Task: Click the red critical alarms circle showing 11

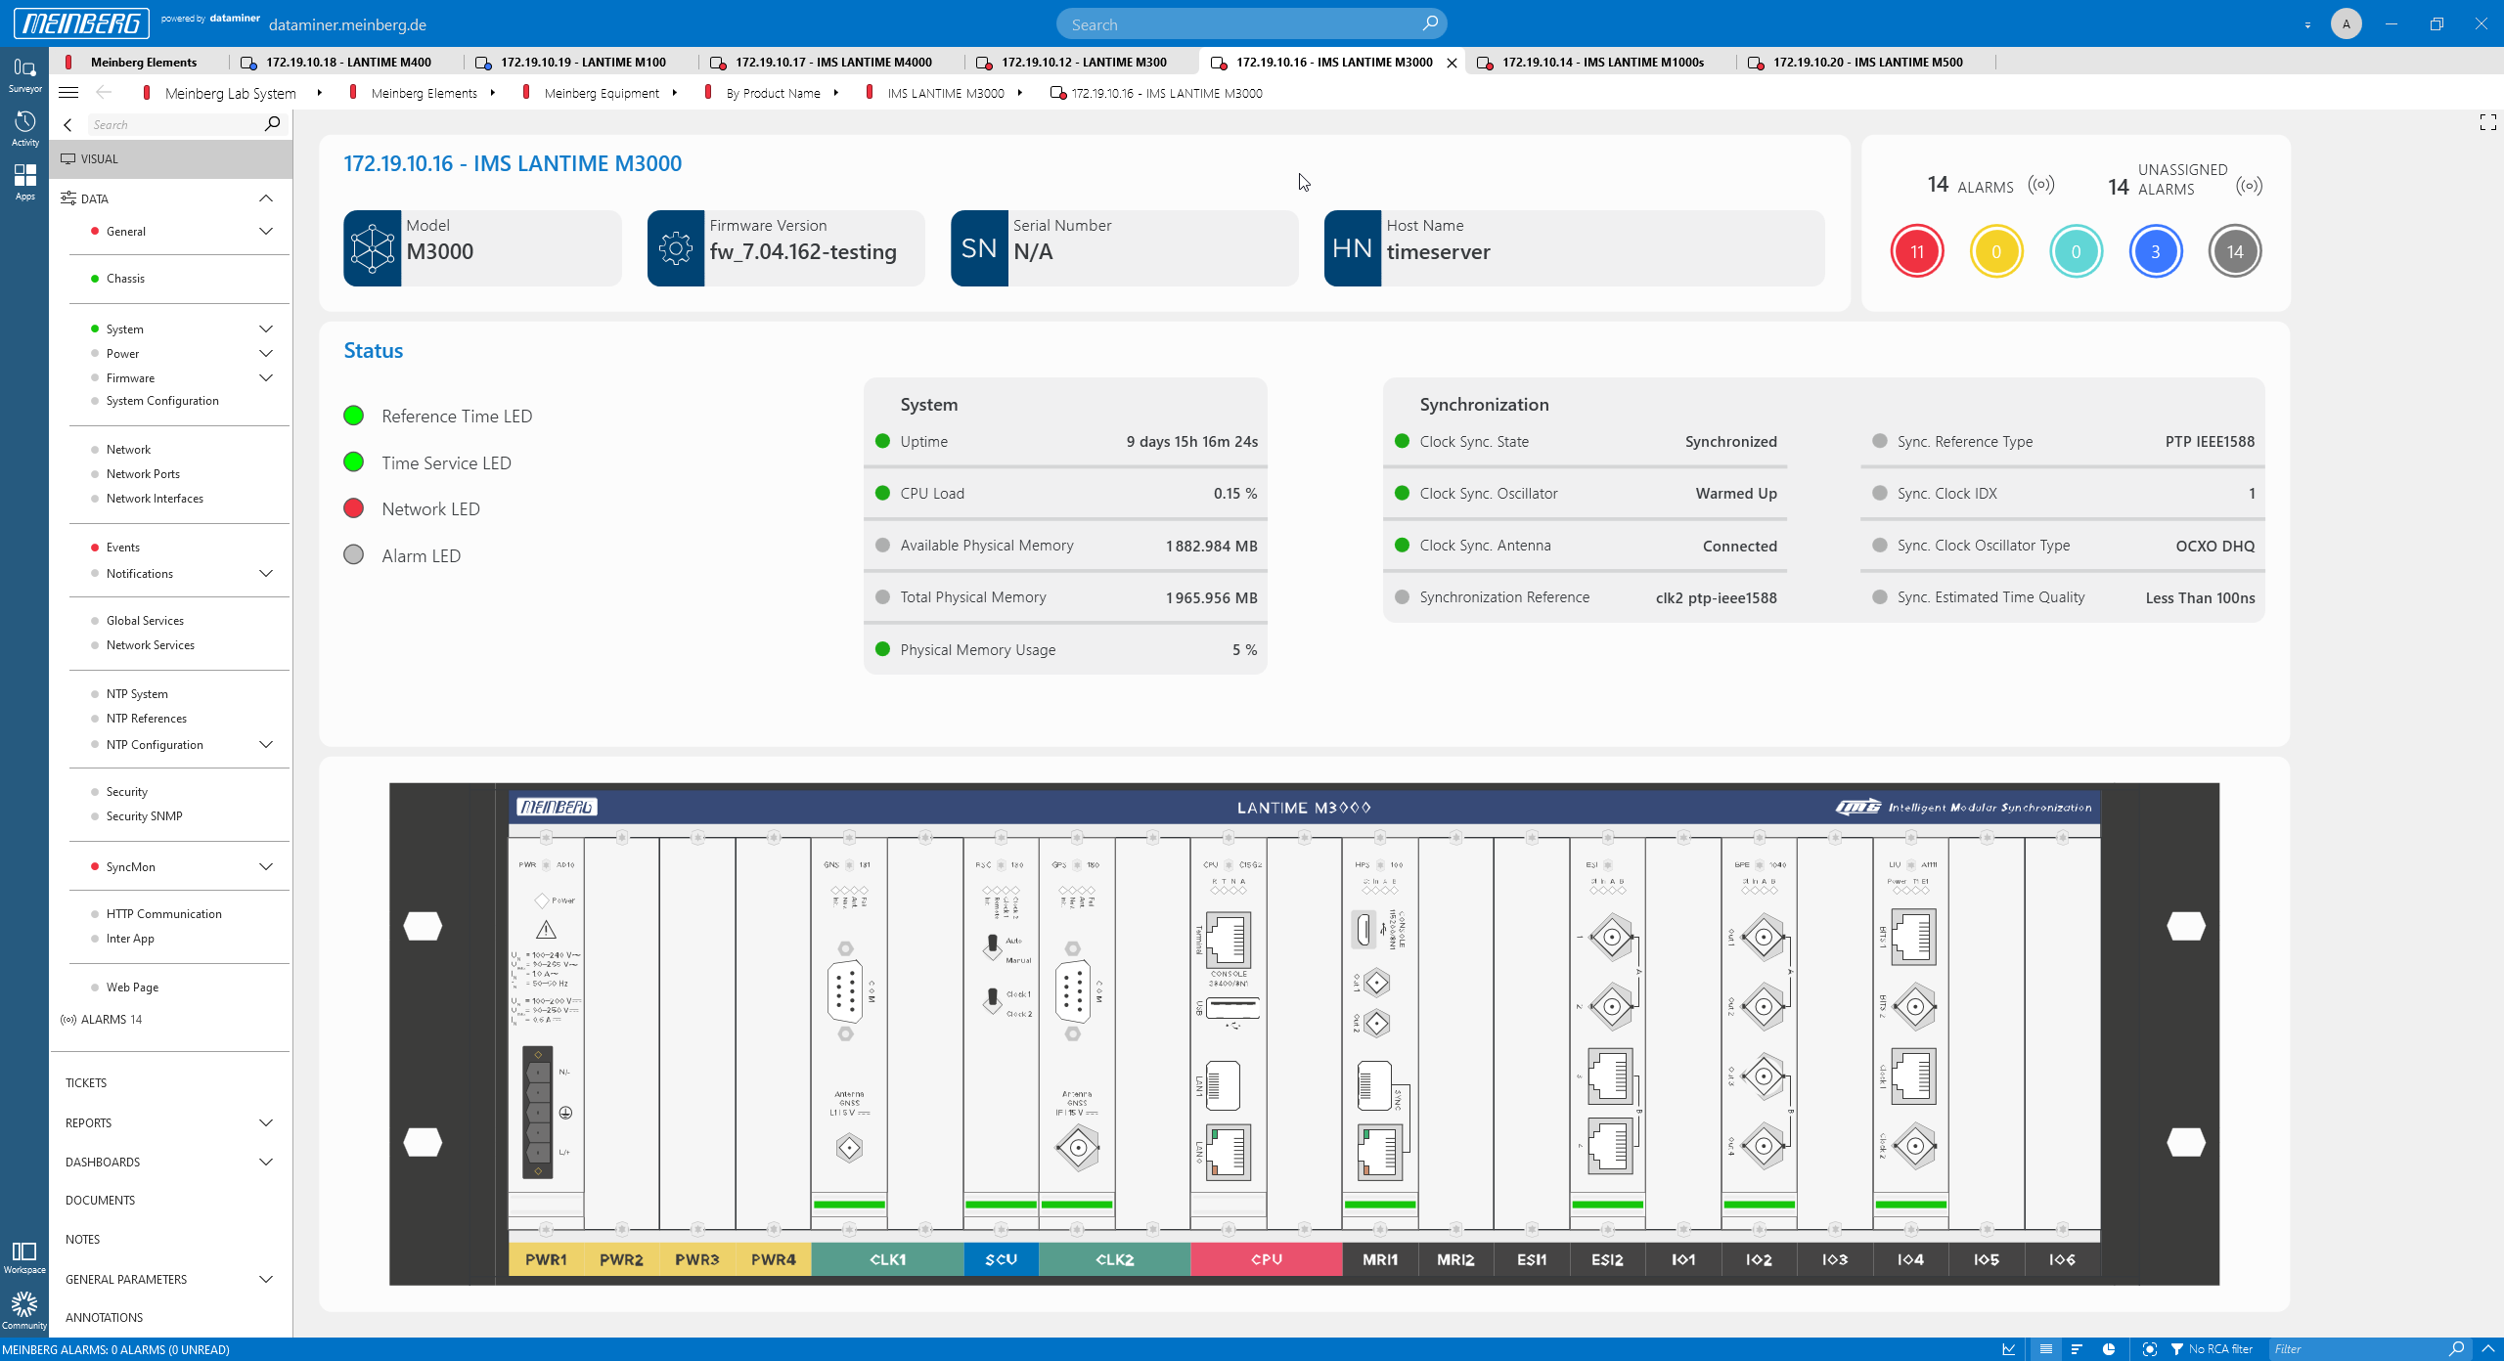Action: [1916, 251]
